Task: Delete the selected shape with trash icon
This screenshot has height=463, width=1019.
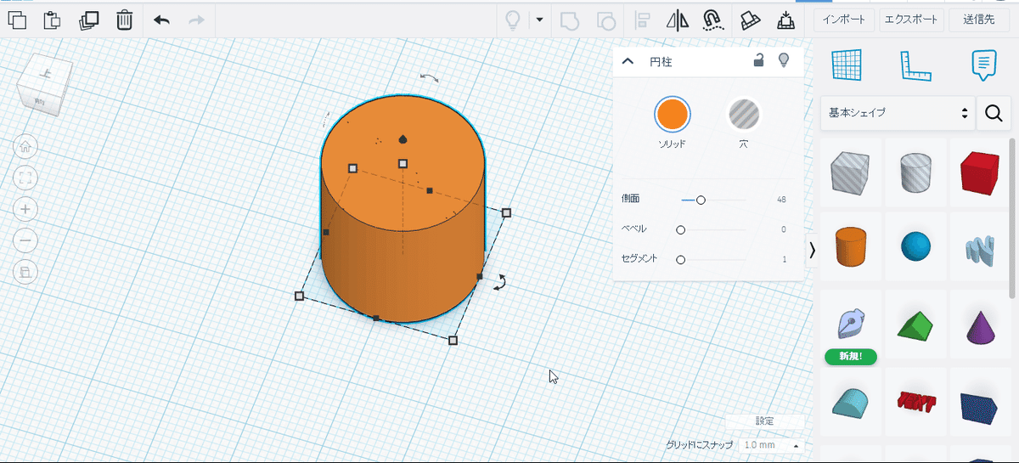Action: click(124, 19)
